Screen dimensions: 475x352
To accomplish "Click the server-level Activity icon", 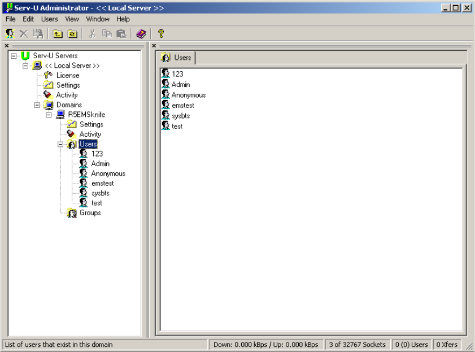I will tap(48, 95).
